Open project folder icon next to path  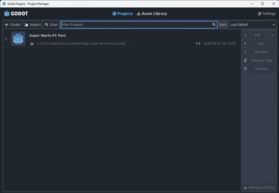click(32, 44)
